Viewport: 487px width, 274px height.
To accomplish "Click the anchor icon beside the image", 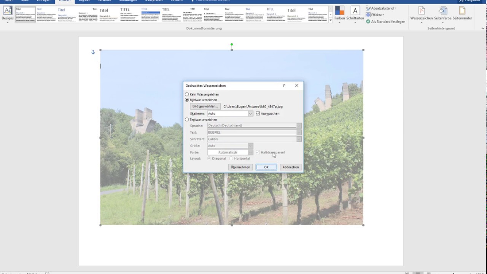I will 93,52.
